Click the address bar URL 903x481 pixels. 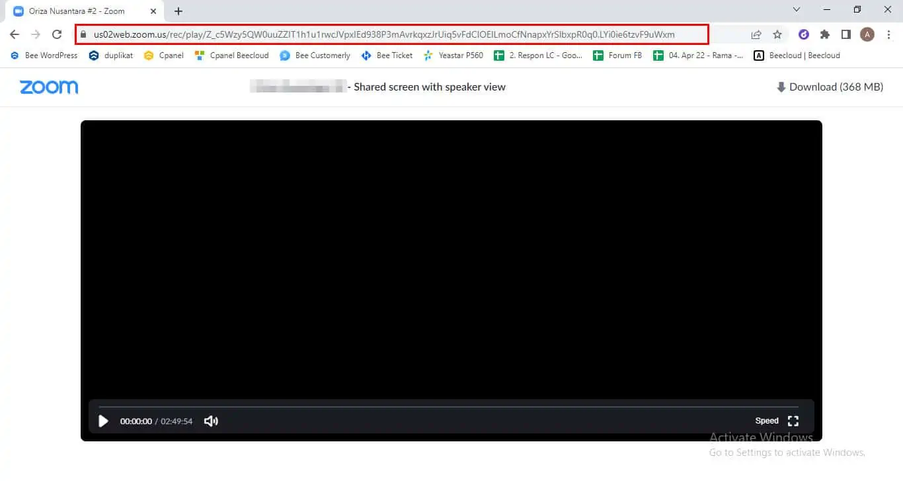[x=384, y=34]
